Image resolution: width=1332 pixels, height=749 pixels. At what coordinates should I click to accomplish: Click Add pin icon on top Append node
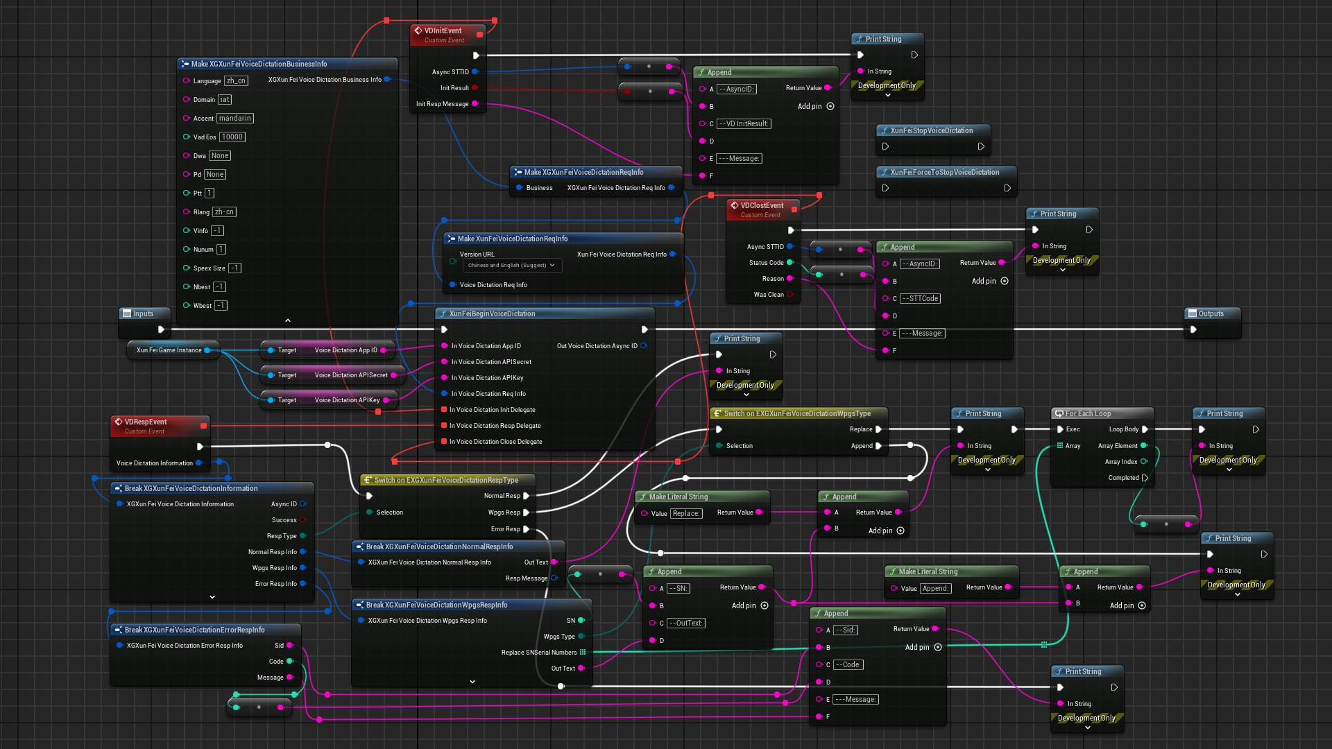pyautogui.click(x=830, y=106)
